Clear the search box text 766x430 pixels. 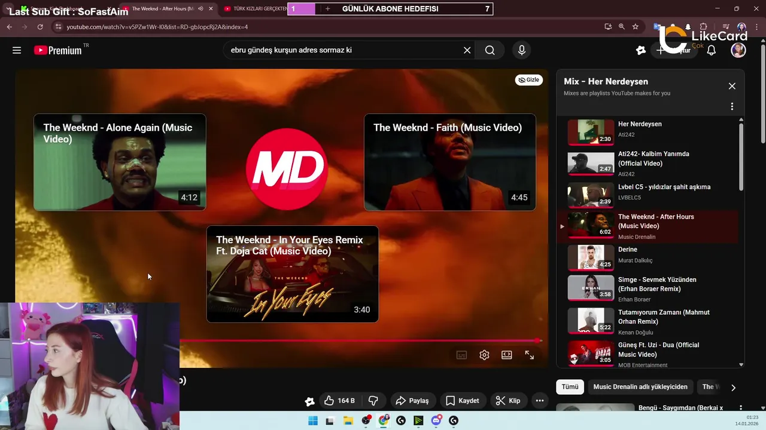467,50
